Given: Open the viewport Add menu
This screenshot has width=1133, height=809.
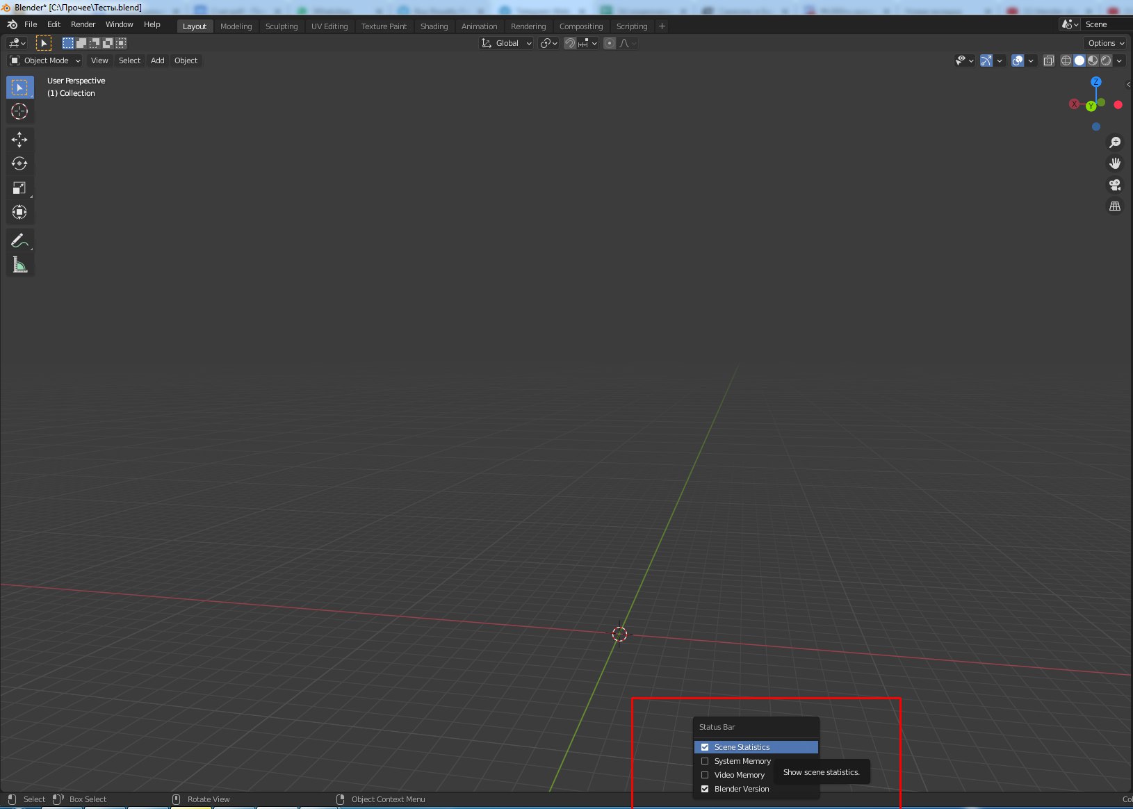Looking at the screenshot, I should (x=158, y=60).
